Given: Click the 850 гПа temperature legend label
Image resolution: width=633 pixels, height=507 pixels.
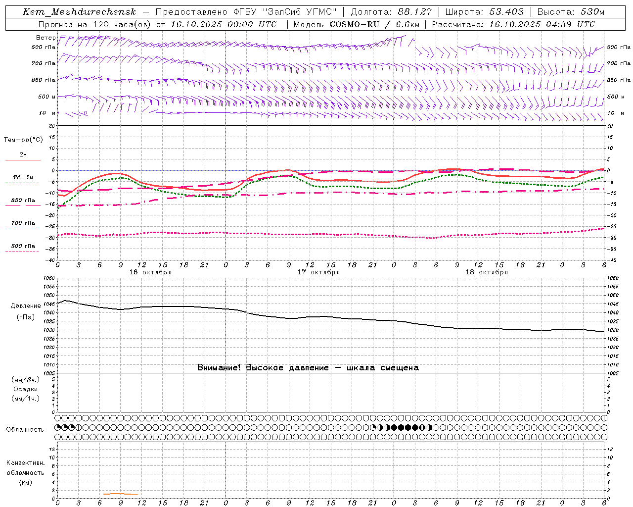Looking at the screenshot, I should 23,200.
